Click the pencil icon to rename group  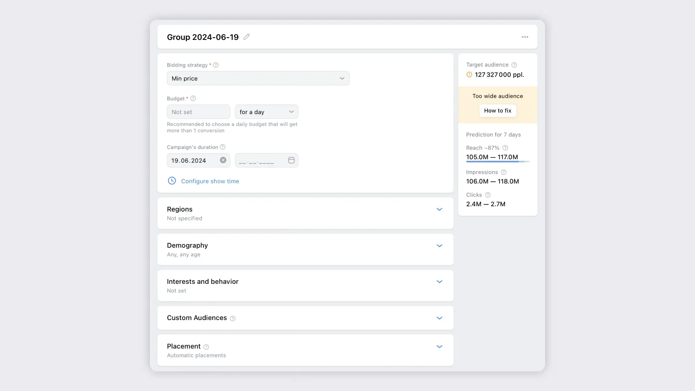(x=247, y=37)
